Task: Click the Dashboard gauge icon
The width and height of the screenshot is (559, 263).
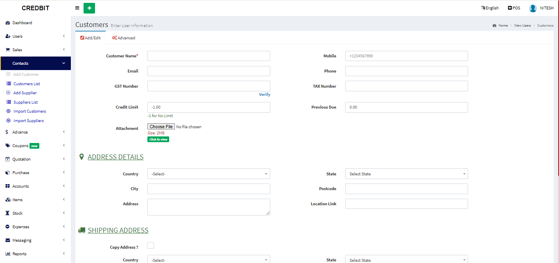Action: point(8,23)
